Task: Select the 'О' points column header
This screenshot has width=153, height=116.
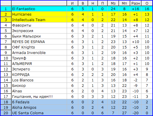Action: coord(147,3)
